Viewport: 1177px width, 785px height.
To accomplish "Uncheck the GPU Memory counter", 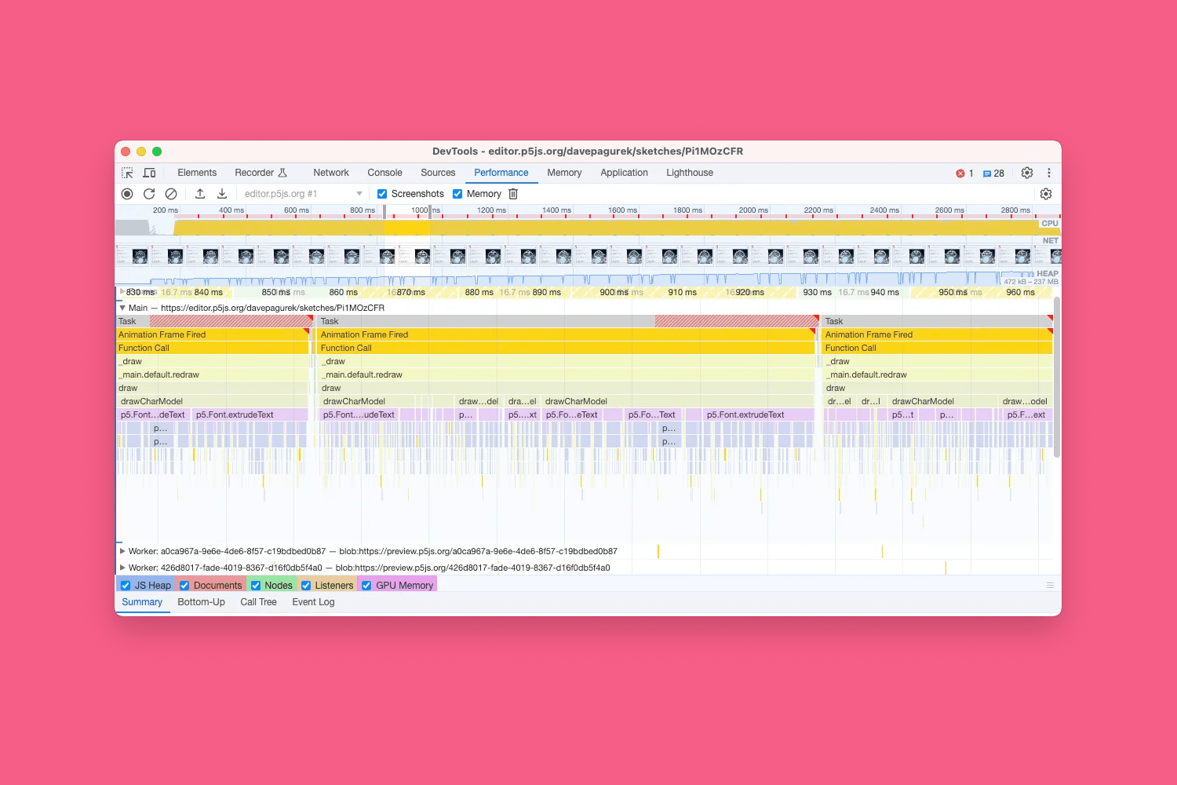I will (x=366, y=584).
